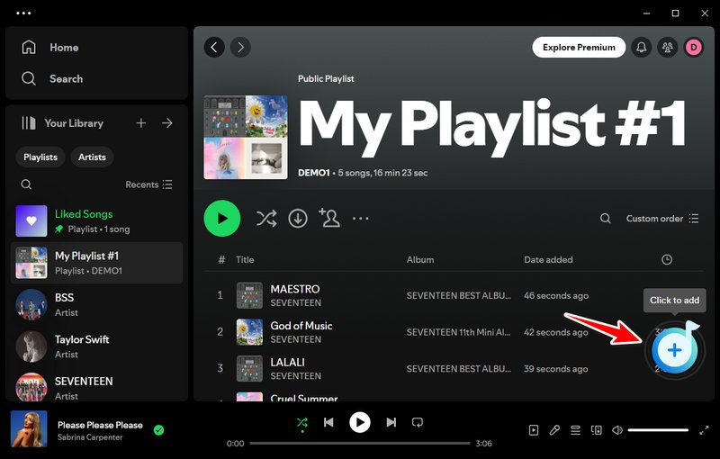Open the three-dots app menu
Viewport: 720px width, 459px height.
coord(23,13)
